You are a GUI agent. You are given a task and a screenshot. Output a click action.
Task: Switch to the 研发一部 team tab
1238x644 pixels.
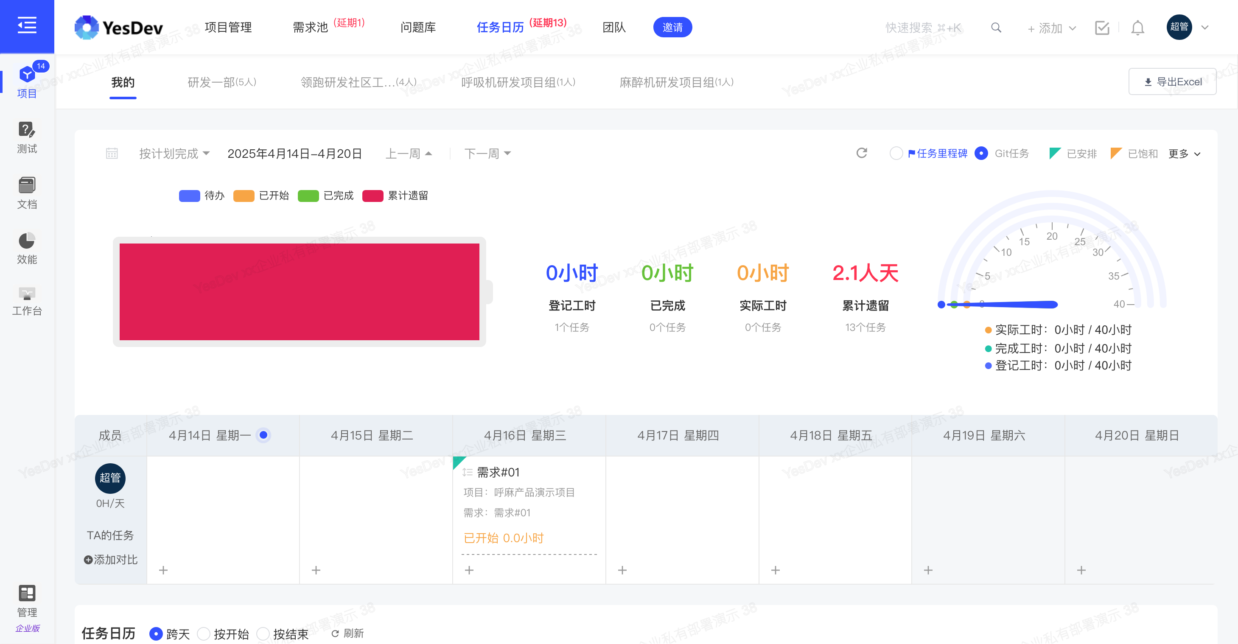point(221,82)
